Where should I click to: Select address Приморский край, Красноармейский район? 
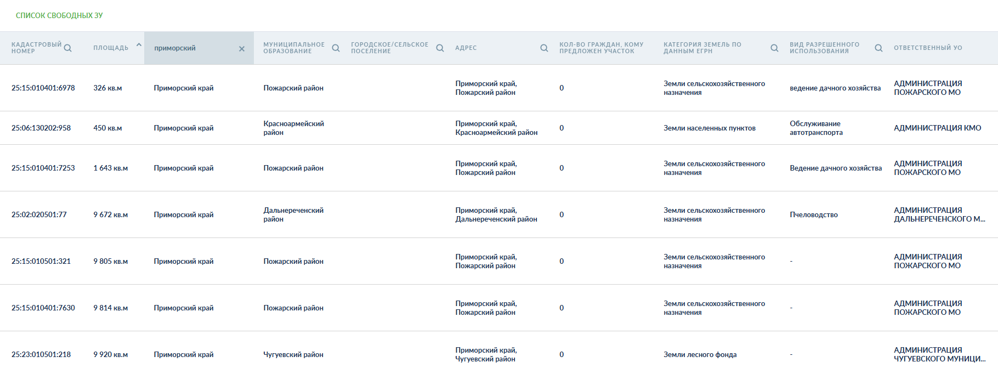coord(496,128)
